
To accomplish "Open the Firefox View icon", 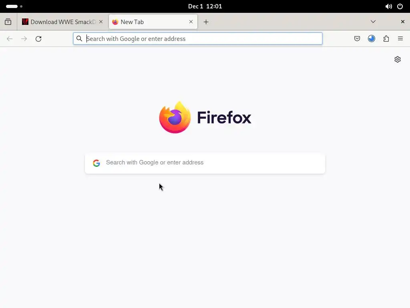I will point(8,22).
